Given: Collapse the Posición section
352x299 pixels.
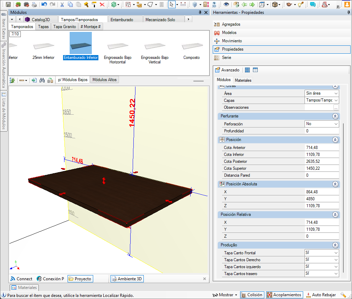Looking at the screenshot, I should (335, 140).
